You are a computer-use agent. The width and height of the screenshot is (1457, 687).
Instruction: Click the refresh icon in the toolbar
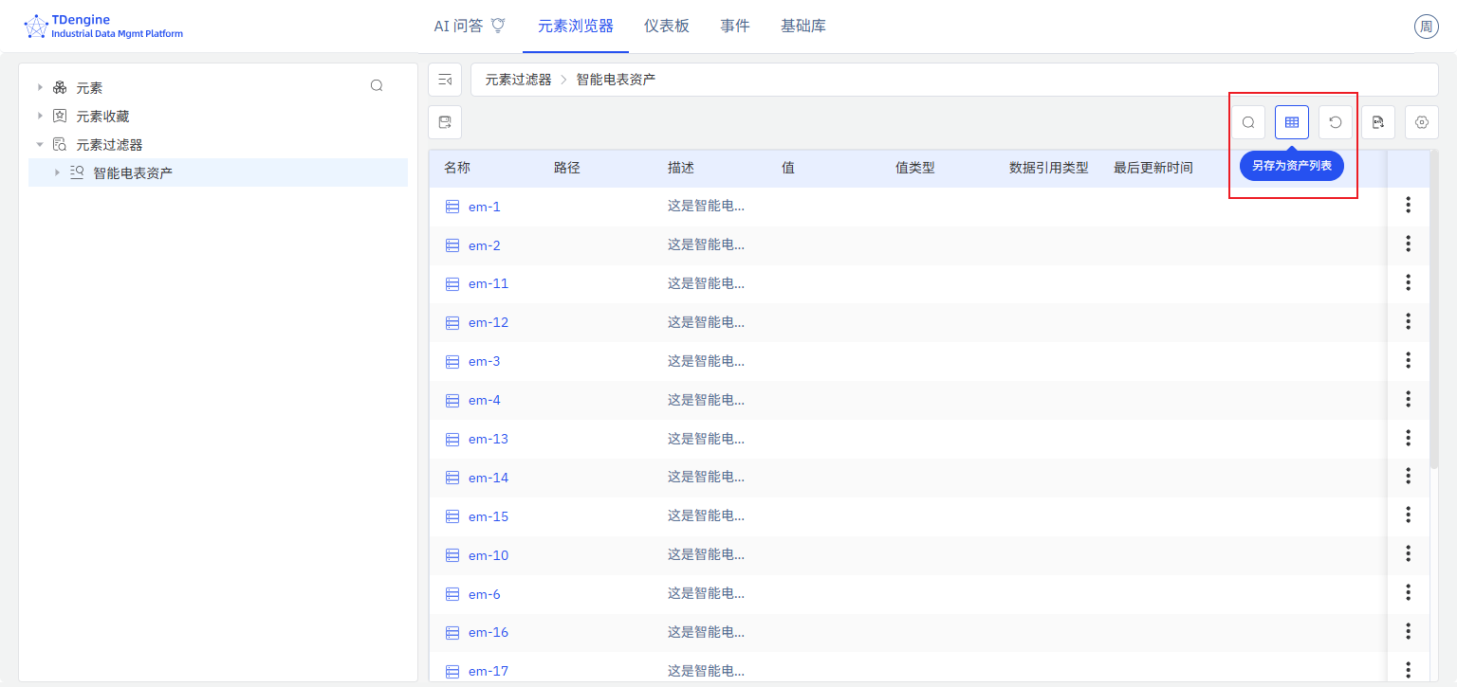tap(1335, 121)
